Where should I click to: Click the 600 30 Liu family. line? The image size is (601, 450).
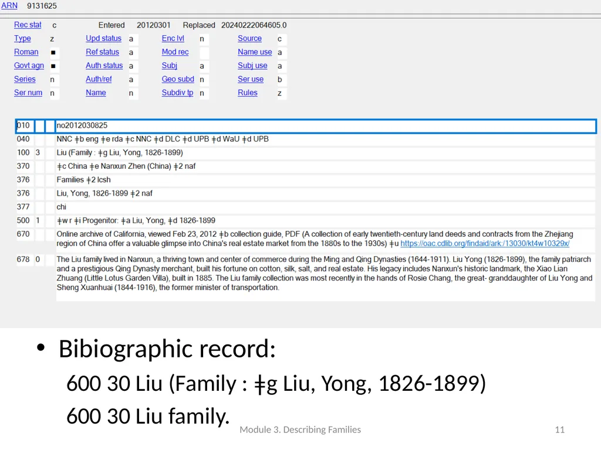coord(148,416)
